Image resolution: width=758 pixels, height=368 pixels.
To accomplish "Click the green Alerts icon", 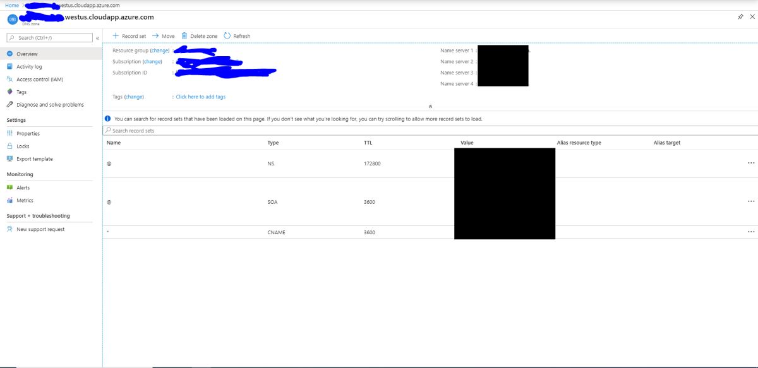I will coord(9,187).
